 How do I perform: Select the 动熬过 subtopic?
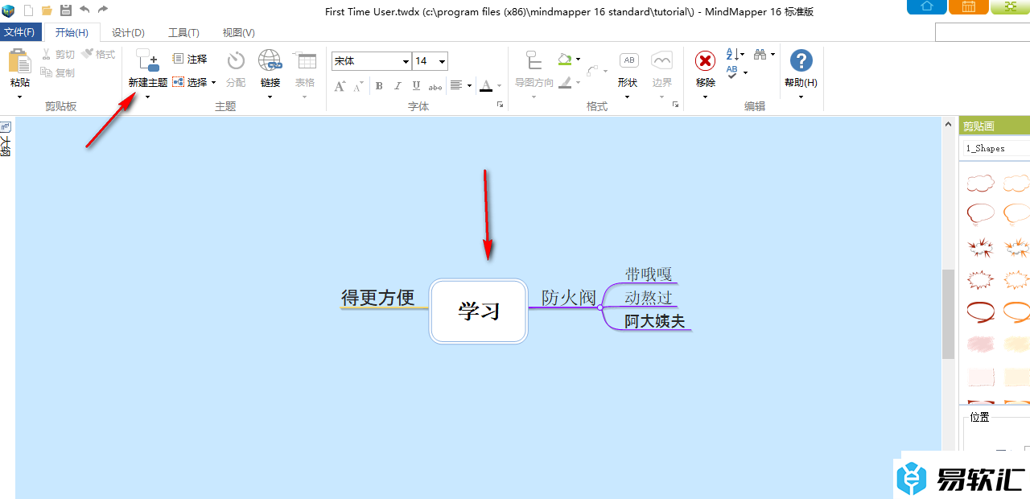coord(649,297)
